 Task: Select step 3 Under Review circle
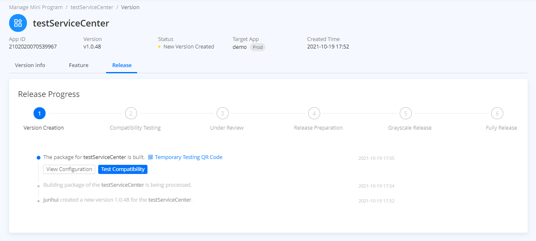(222, 113)
